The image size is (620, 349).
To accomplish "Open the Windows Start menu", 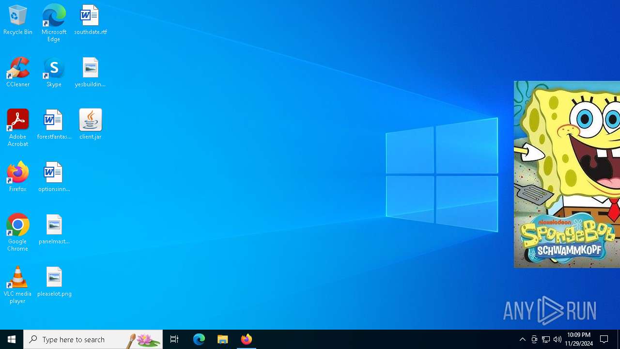I will (x=12, y=339).
